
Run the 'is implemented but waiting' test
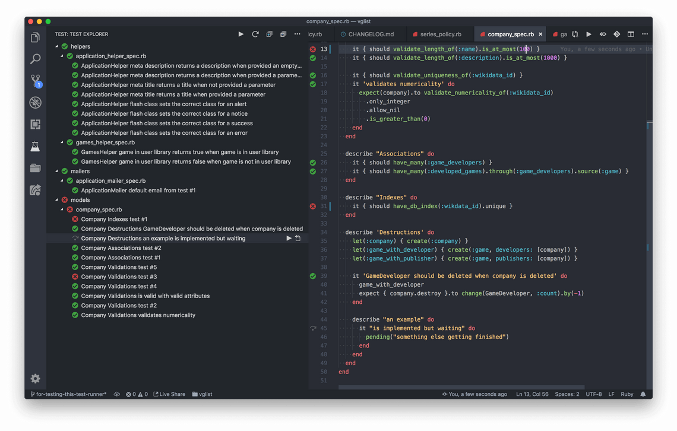pos(289,238)
